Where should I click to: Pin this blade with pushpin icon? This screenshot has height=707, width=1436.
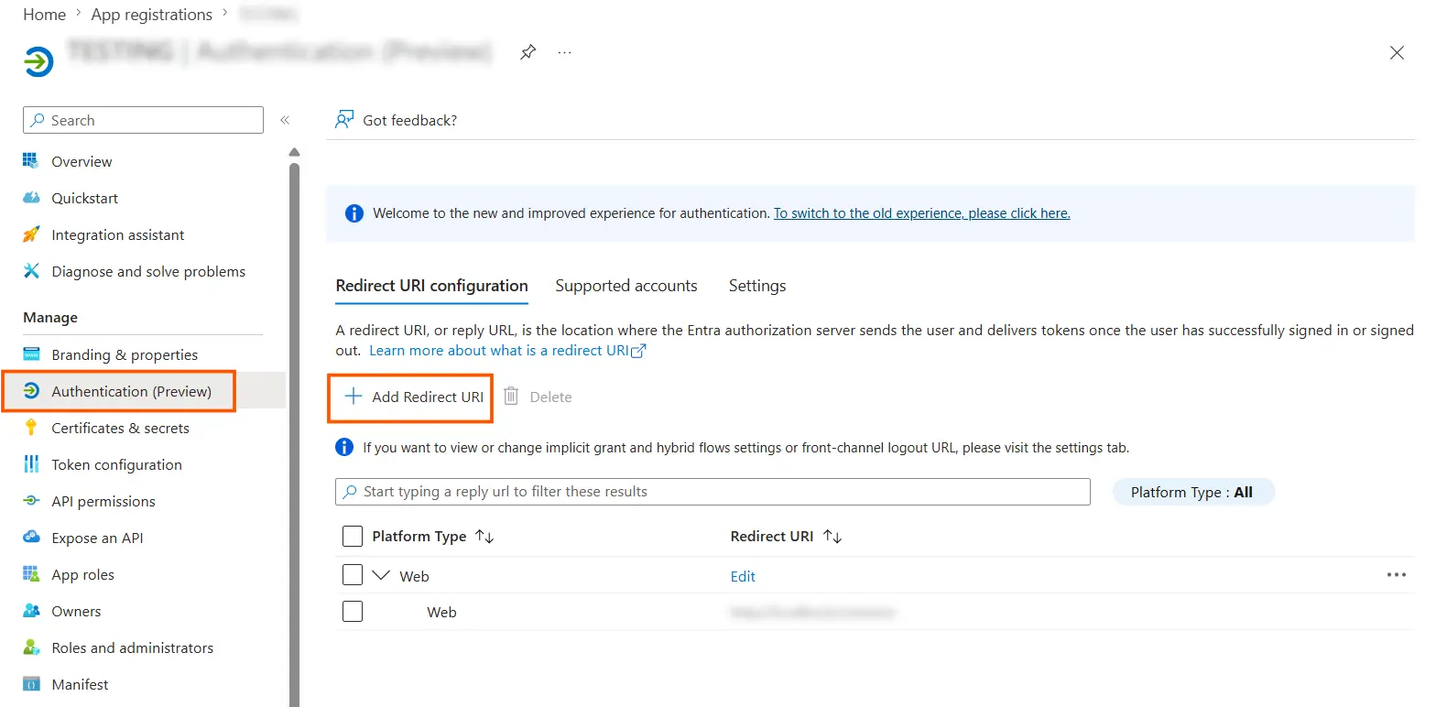[528, 52]
